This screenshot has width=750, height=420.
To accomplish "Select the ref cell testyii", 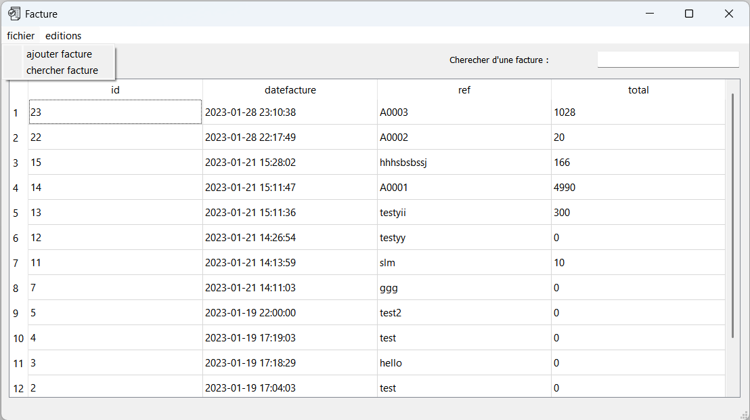I will pyautogui.click(x=464, y=213).
